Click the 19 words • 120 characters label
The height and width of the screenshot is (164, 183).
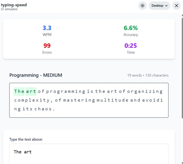coord(148,75)
